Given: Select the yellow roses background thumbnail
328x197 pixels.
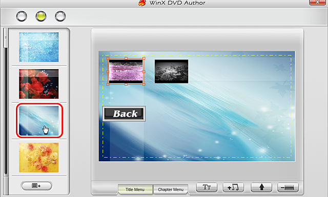Looking at the screenshot, I should pos(39,158).
